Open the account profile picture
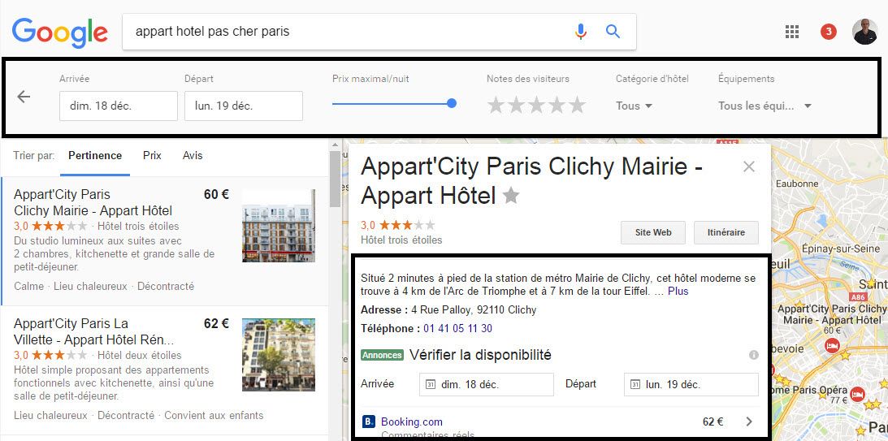888x441 pixels. 864,32
